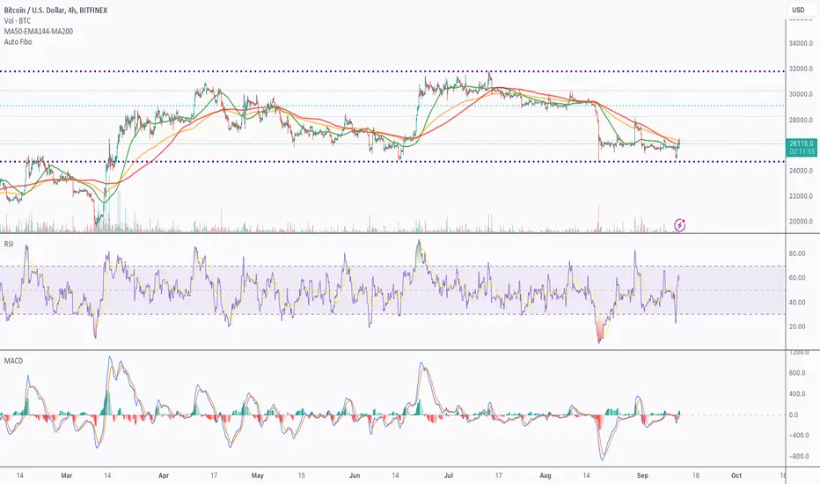Click the MACD 0.0 scale label
Image resolution: width=820 pixels, height=484 pixels.
click(794, 415)
